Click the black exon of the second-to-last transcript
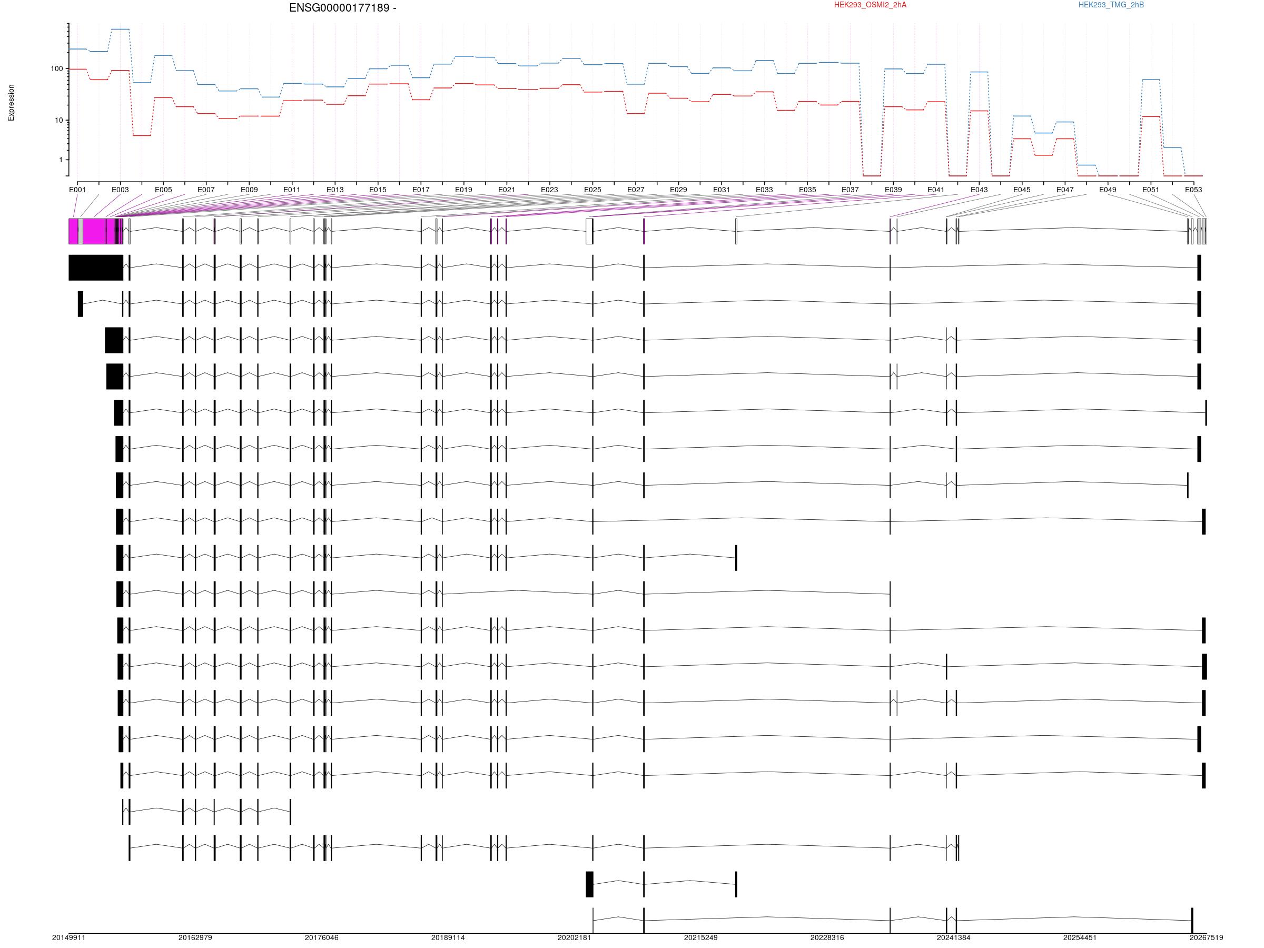 [590, 885]
